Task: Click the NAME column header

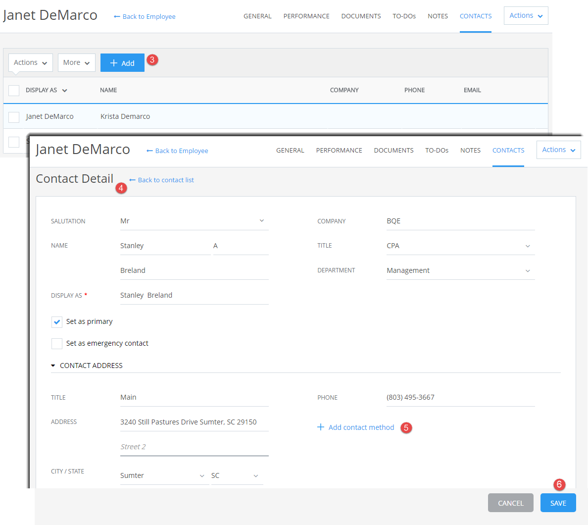Action: (108, 90)
